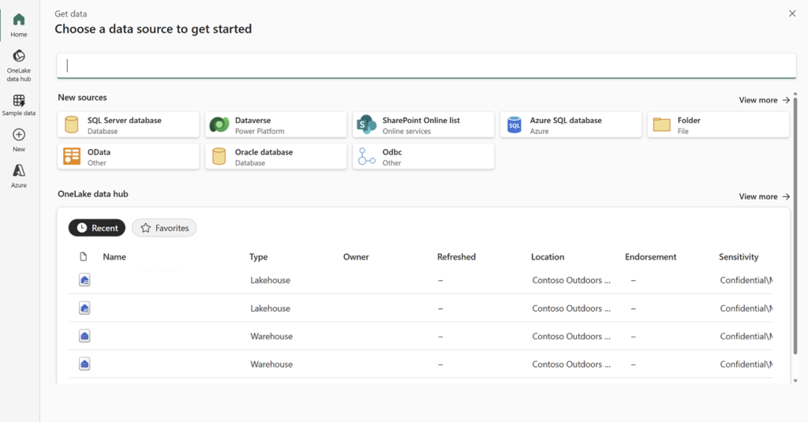Sort by the Location column header
Screen dimensions: 808x422
point(548,256)
